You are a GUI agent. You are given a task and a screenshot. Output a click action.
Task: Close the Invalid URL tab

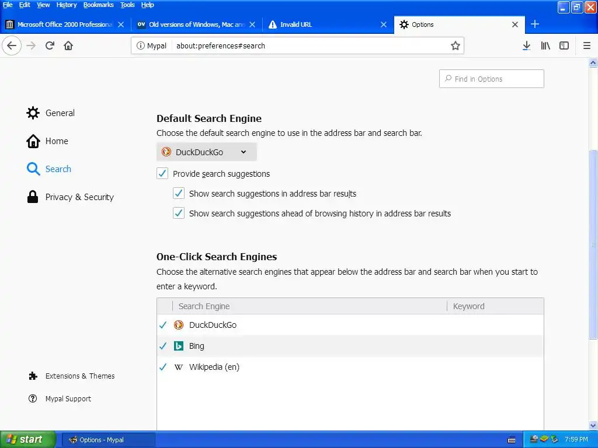point(384,24)
